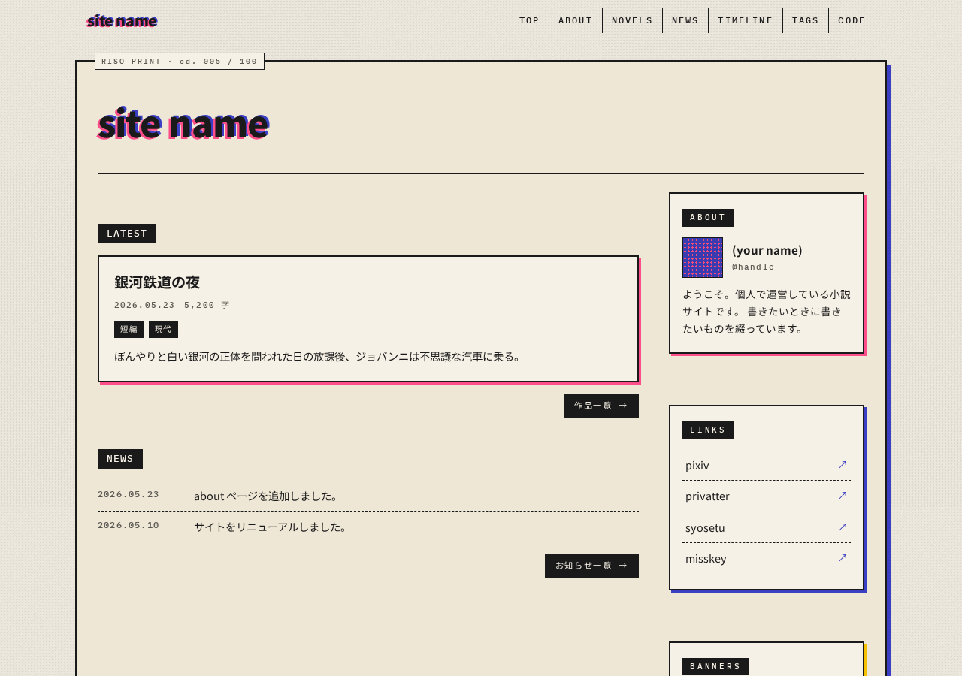Open TIMELINE in navigation
The image size is (962, 676).
tap(746, 20)
